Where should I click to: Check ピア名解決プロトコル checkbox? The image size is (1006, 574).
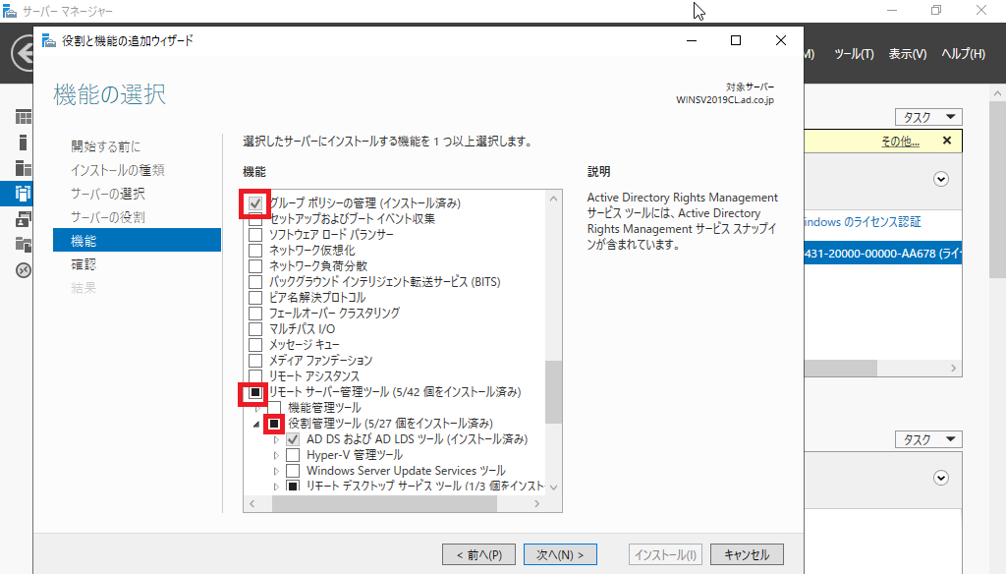pyautogui.click(x=255, y=298)
